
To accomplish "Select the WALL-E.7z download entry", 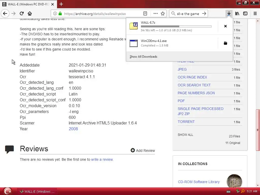I will click(172, 26).
